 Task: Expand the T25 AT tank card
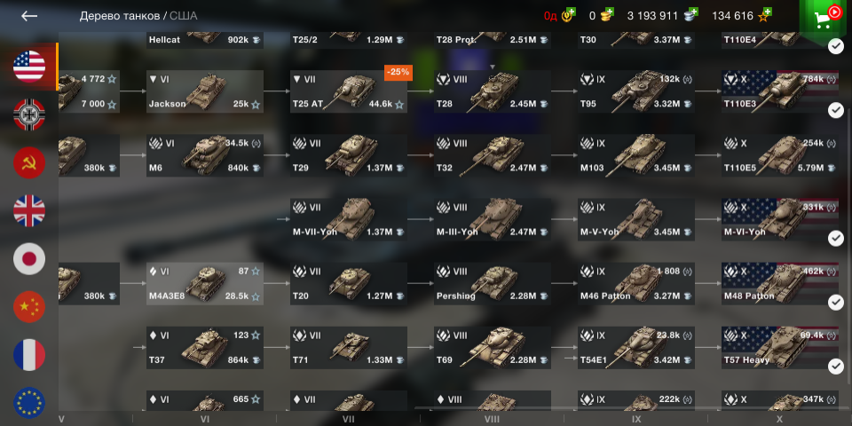(x=348, y=91)
